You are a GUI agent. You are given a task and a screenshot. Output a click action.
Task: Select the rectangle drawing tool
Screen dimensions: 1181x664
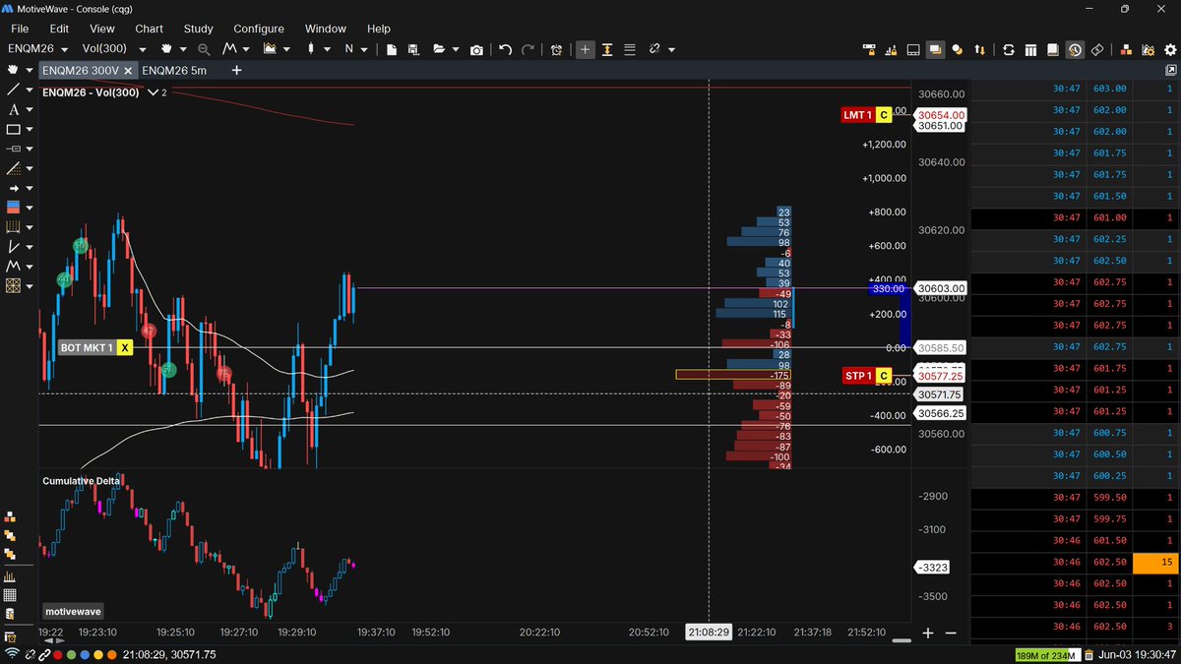[13, 129]
